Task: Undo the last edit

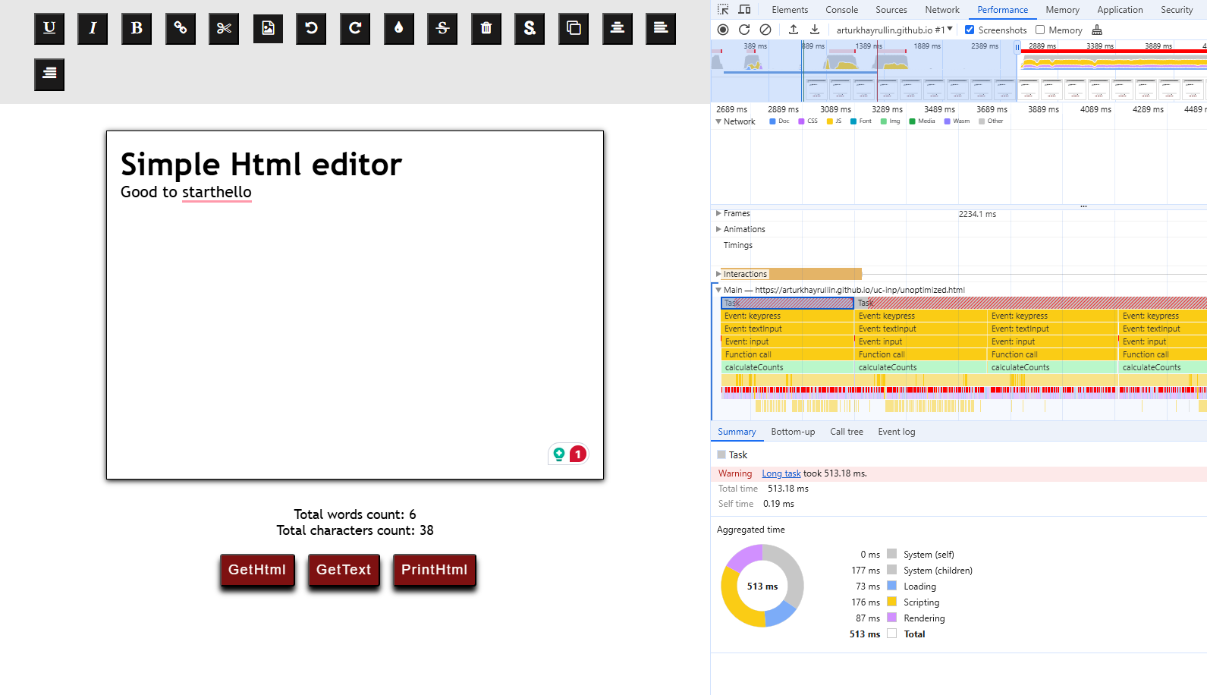Action: [x=311, y=29]
